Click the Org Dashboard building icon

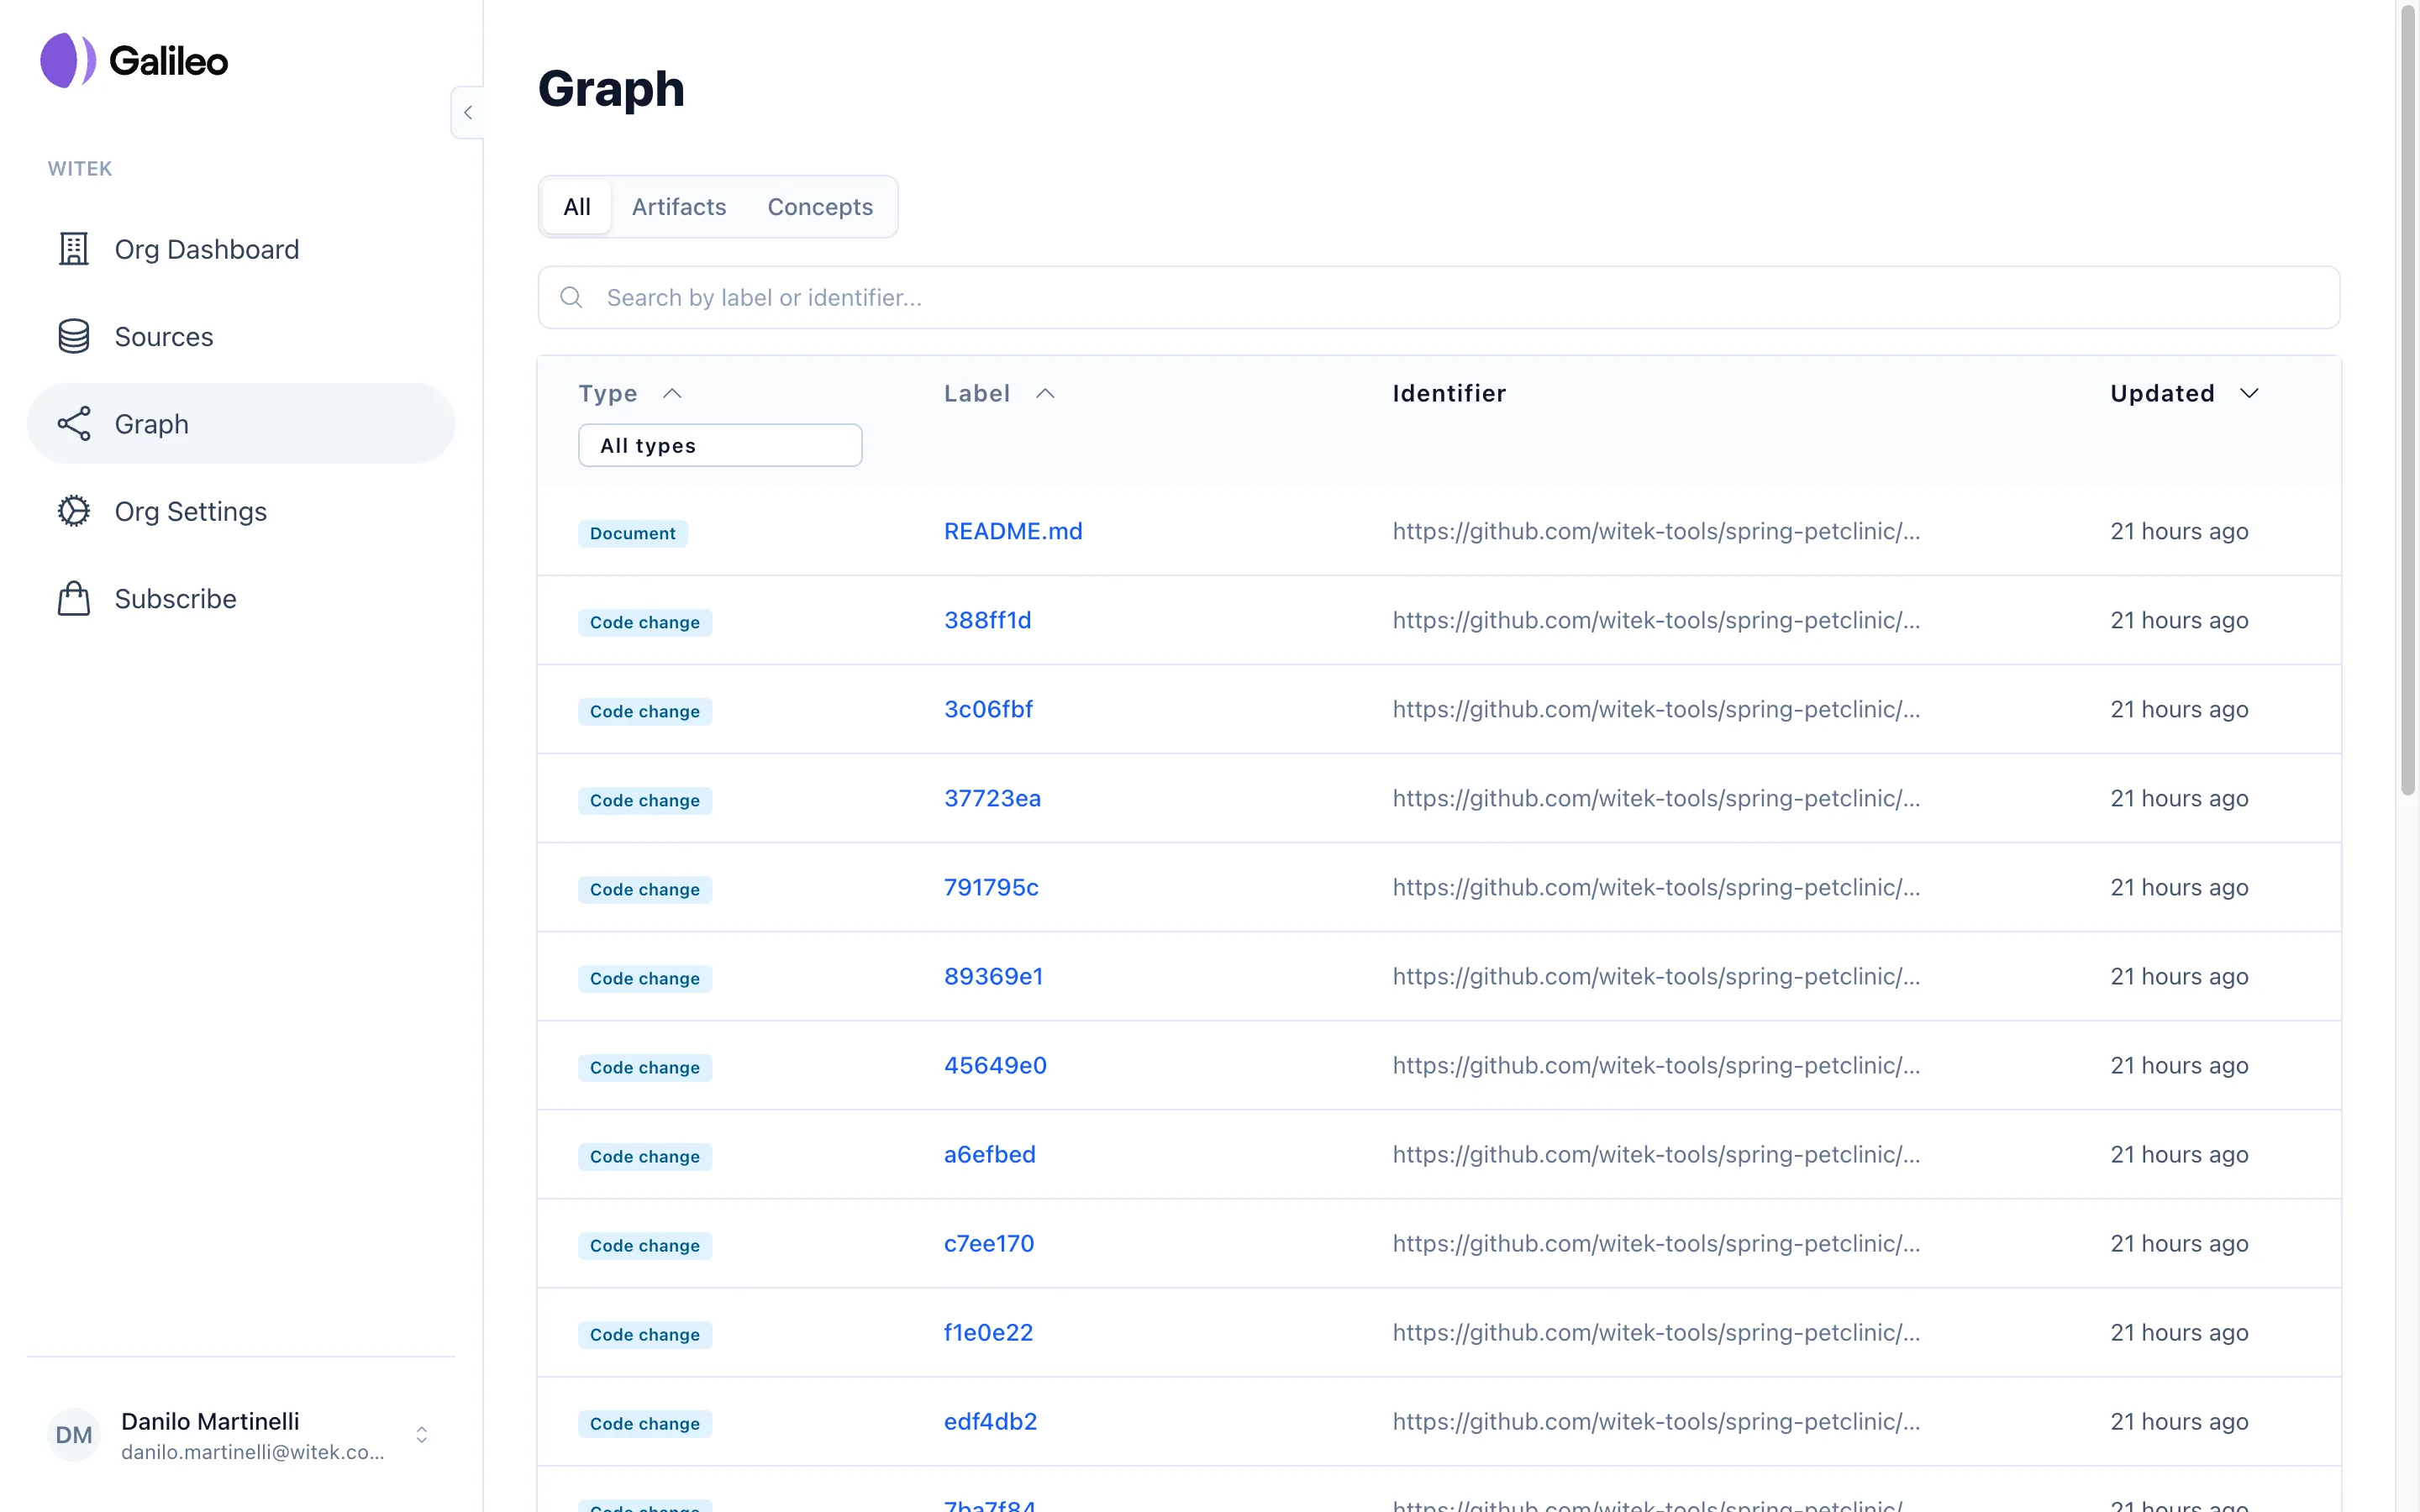point(74,249)
